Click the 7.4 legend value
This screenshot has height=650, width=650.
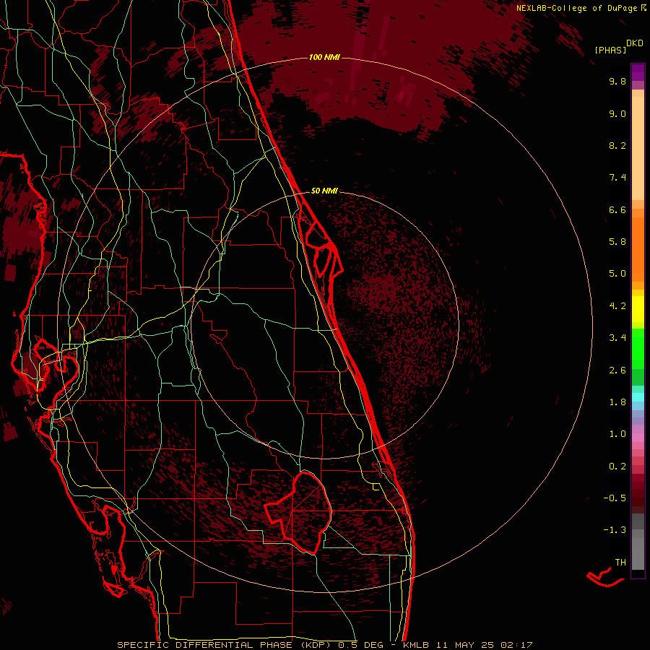pyautogui.click(x=617, y=178)
